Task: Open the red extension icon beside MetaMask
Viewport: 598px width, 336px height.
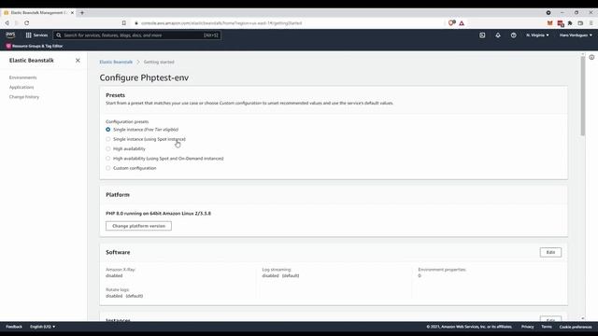Action: (x=561, y=23)
